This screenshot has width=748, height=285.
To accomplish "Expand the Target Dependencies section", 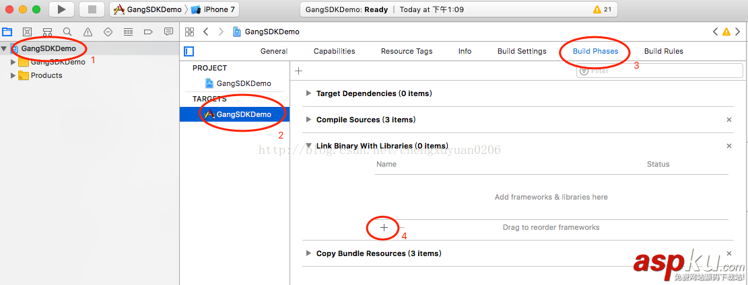I will pos(309,93).
